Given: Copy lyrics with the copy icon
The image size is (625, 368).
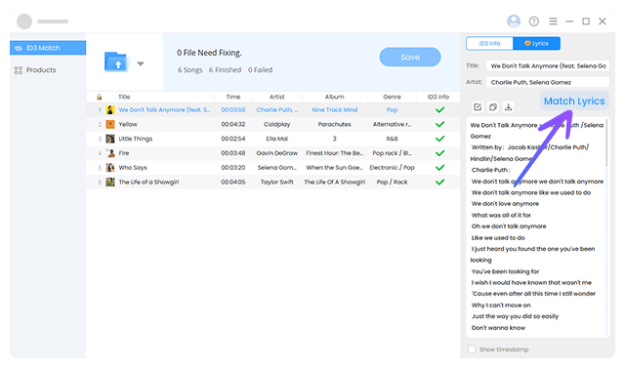Looking at the screenshot, I should [x=493, y=106].
